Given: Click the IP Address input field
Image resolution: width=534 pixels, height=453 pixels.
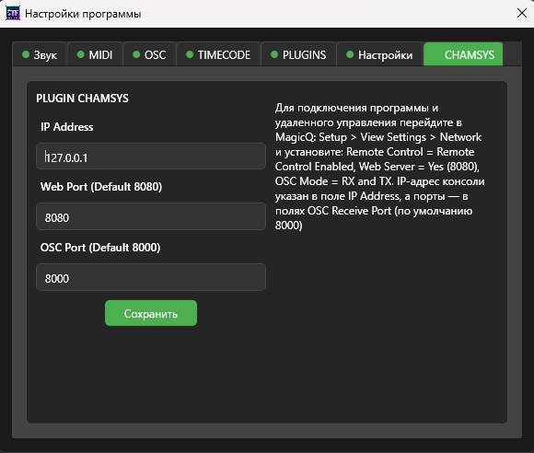Looking at the screenshot, I should [x=151, y=157].
